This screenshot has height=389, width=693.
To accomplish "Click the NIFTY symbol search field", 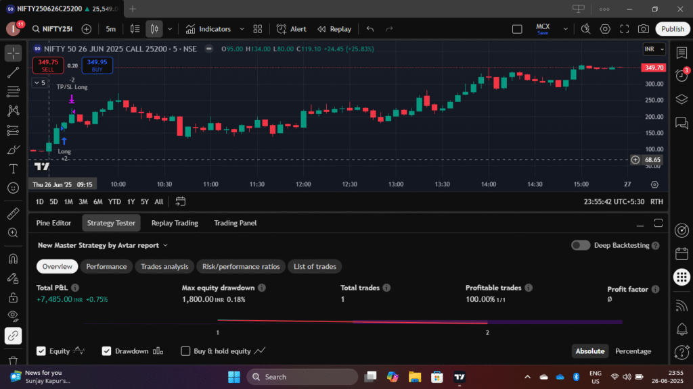I will (53, 29).
